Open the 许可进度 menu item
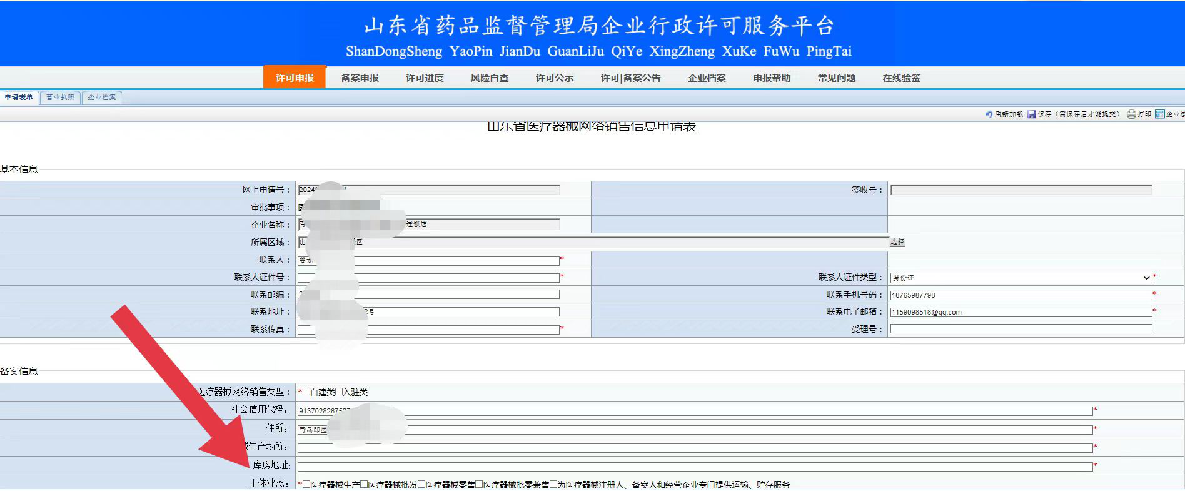Screen dimensions: 1185x491 (425, 78)
